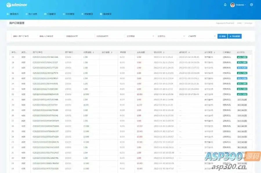Click the export data button
Screen dimensions: 261x173
(235, 36)
